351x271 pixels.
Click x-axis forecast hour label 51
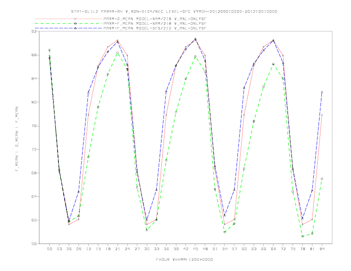[215, 249]
